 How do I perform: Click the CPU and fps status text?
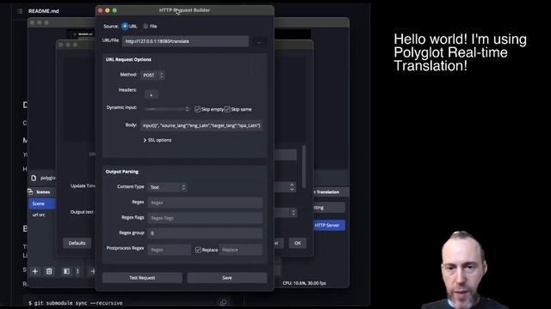coord(304,283)
